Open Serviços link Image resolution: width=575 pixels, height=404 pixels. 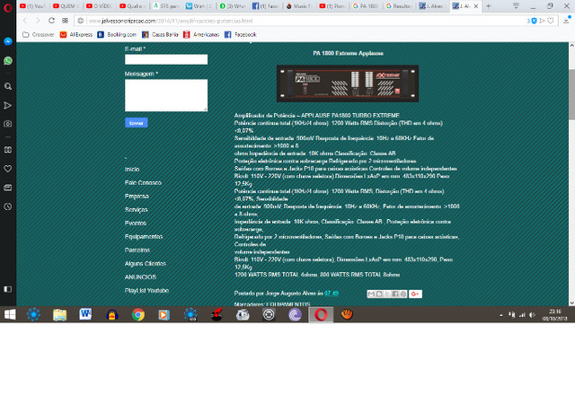tap(136, 210)
